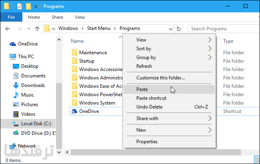The image size is (260, 164).
Task: Click the Startup folder icon
Action: pyautogui.click(x=74, y=61)
